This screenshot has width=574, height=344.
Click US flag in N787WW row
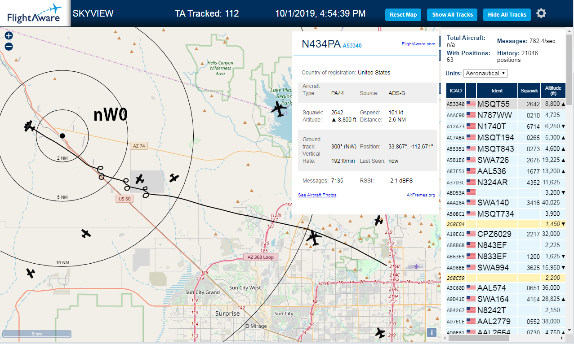(x=471, y=115)
